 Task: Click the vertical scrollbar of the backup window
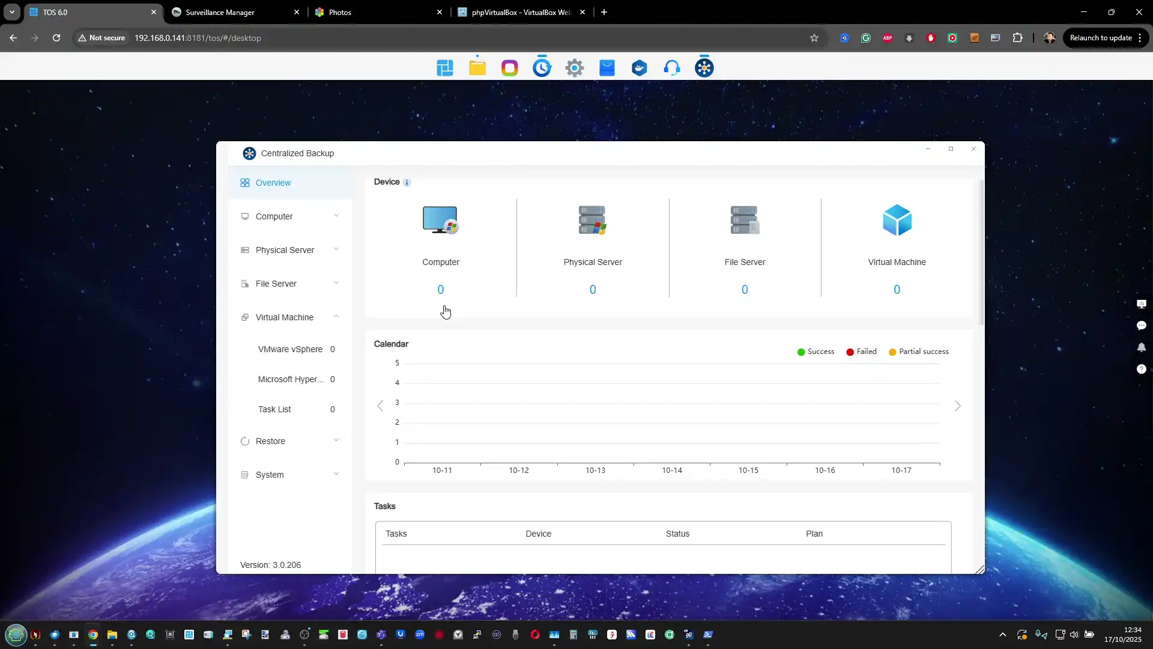982,252
